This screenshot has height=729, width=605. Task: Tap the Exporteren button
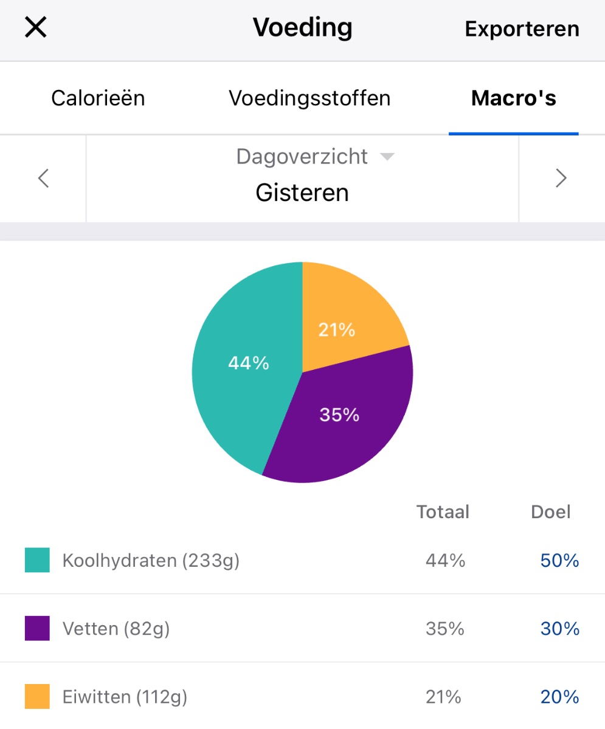pyautogui.click(x=522, y=29)
